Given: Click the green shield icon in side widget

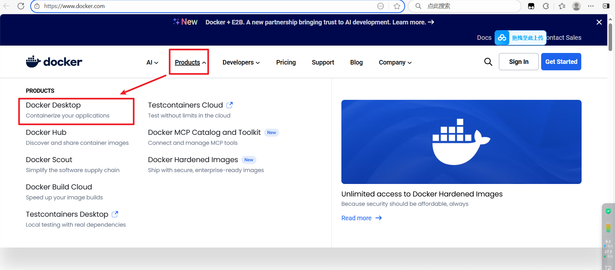Looking at the screenshot, I should (x=608, y=211).
